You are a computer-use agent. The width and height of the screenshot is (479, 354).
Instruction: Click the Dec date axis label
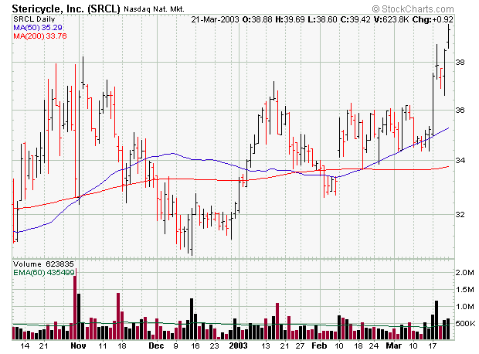point(156,345)
